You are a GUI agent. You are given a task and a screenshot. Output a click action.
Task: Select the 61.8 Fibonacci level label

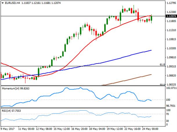162,65
